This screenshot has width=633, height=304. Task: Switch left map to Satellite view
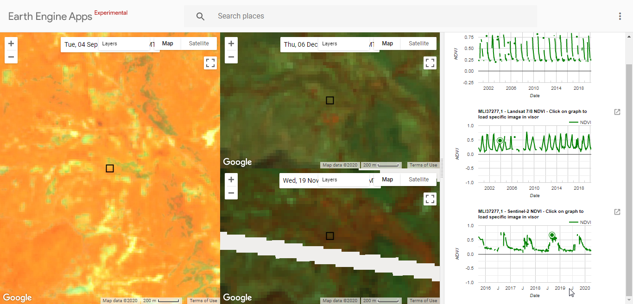199,43
